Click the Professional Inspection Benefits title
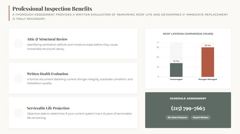Image resolution: width=240 pixels, height=134 pixels. point(52,9)
